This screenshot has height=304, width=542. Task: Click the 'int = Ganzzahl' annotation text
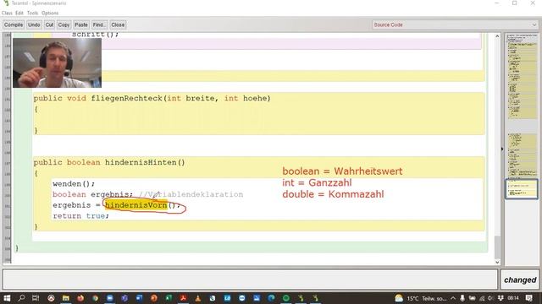pos(317,182)
